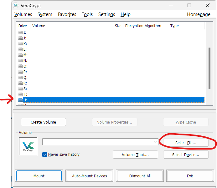Open the Settings menu

(x=106, y=14)
